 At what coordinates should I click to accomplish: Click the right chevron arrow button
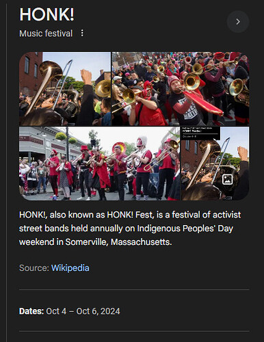coord(238,22)
